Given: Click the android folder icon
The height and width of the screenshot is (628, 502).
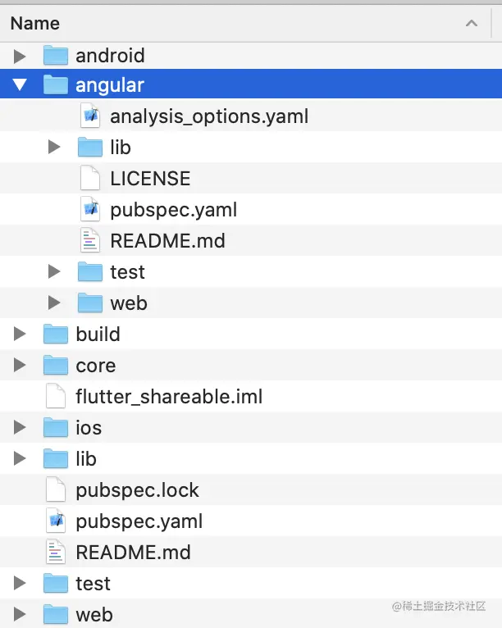Looking at the screenshot, I should tap(55, 56).
